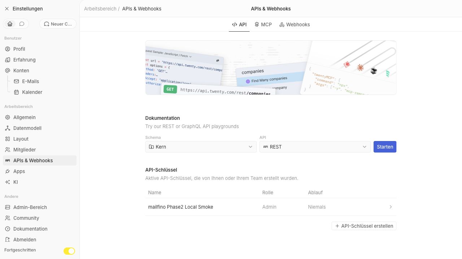
Task: Open the chat bubble icon tab
Action: click(22, 24)
